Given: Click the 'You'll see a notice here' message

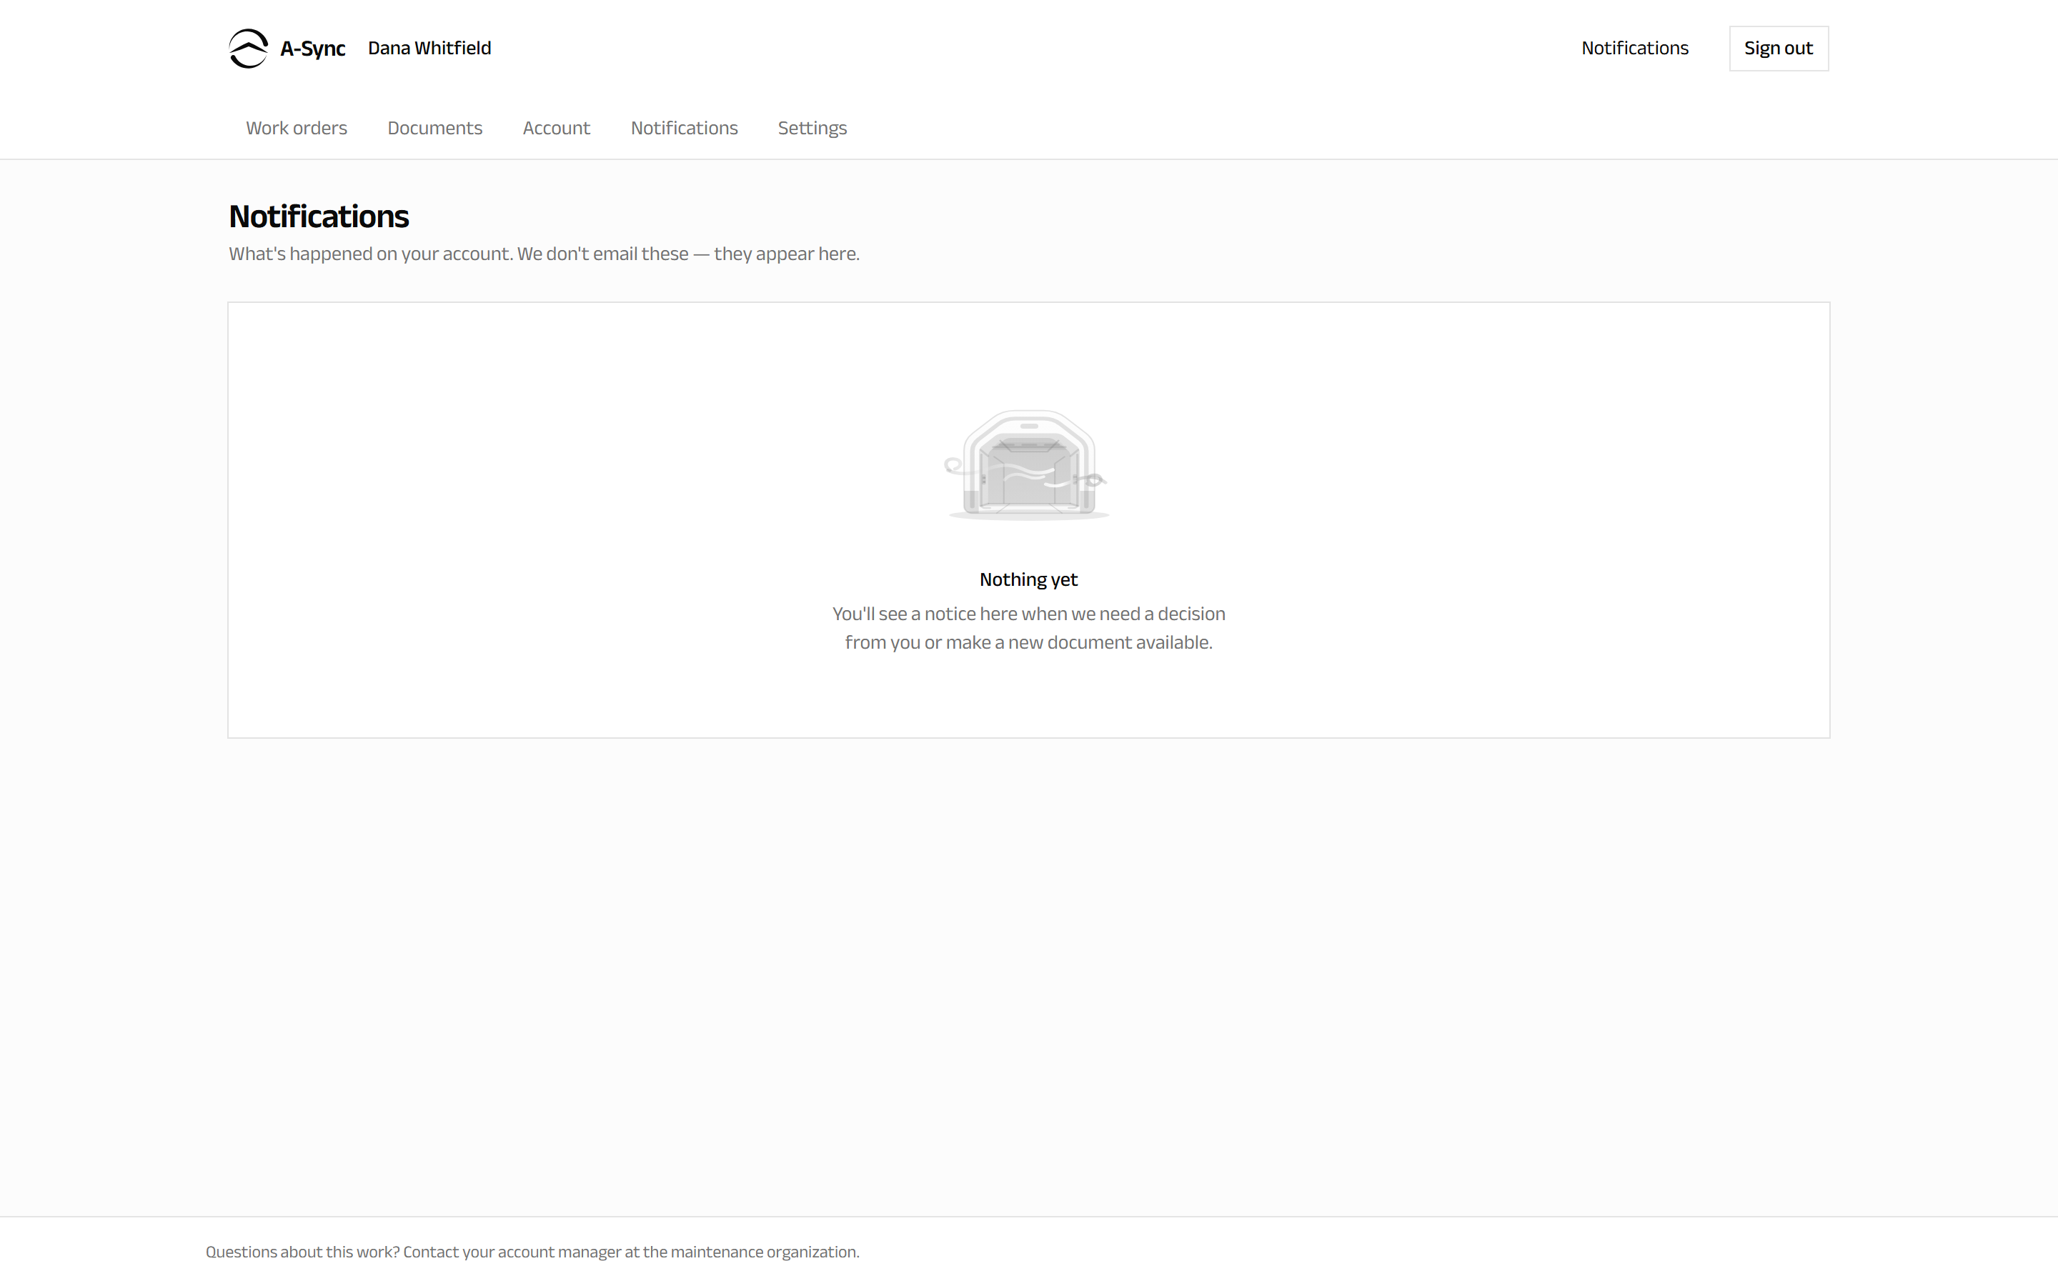Looking at the screenshot, I should pyautogui.click(x=1028, y=628).
